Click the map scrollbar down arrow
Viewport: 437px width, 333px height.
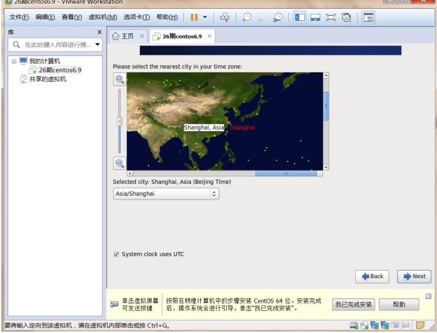click(x=326, y=167)
